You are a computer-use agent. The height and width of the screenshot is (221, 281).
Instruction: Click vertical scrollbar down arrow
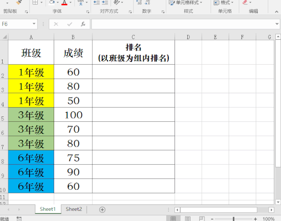(x=278, y=202)
